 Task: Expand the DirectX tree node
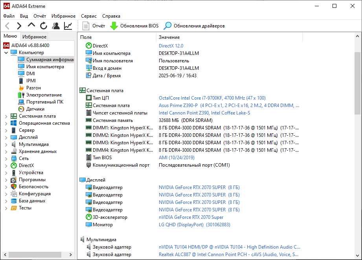[x=6, y=166]
